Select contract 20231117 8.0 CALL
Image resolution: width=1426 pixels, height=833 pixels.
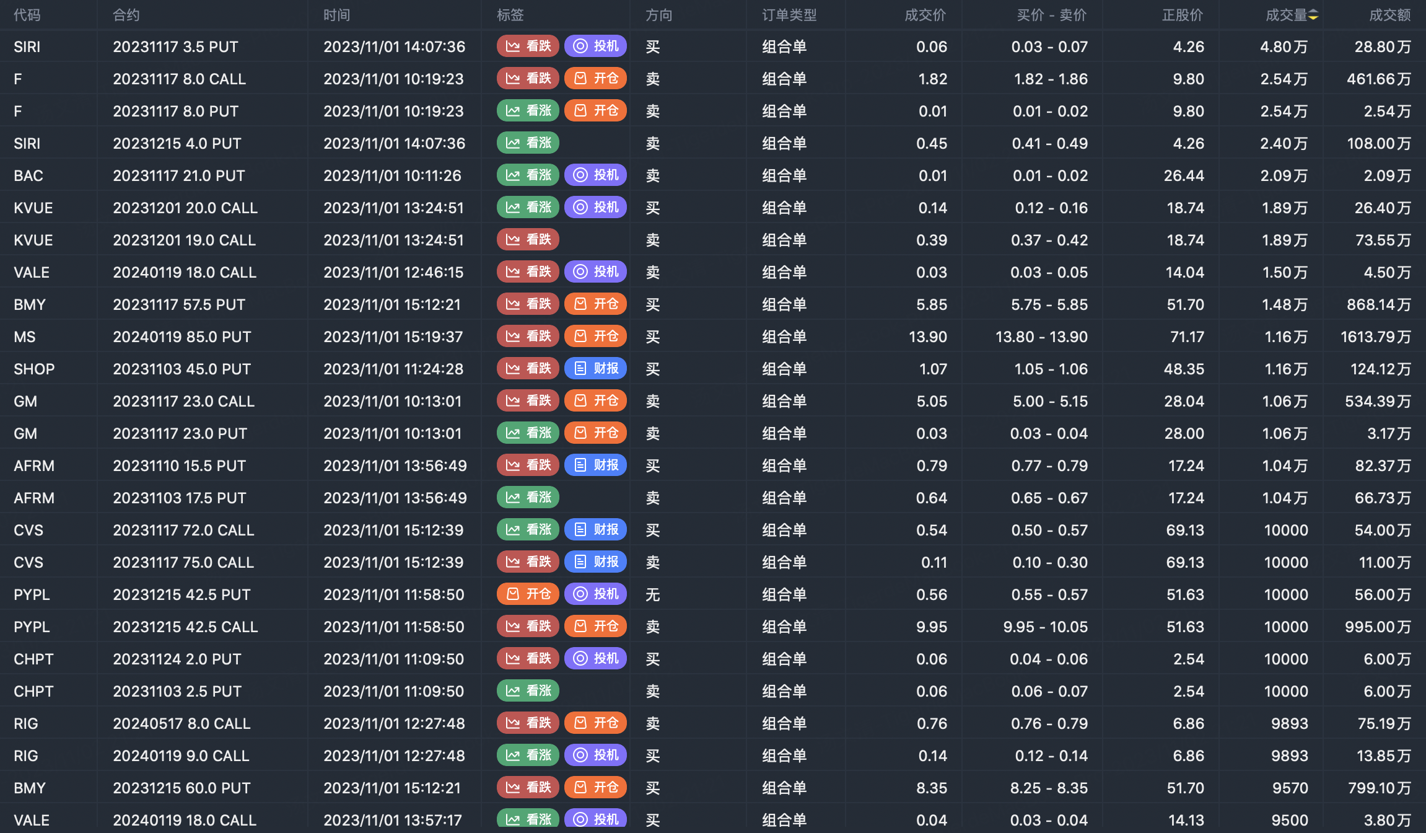pyautogui.click(x=180, y=79)
